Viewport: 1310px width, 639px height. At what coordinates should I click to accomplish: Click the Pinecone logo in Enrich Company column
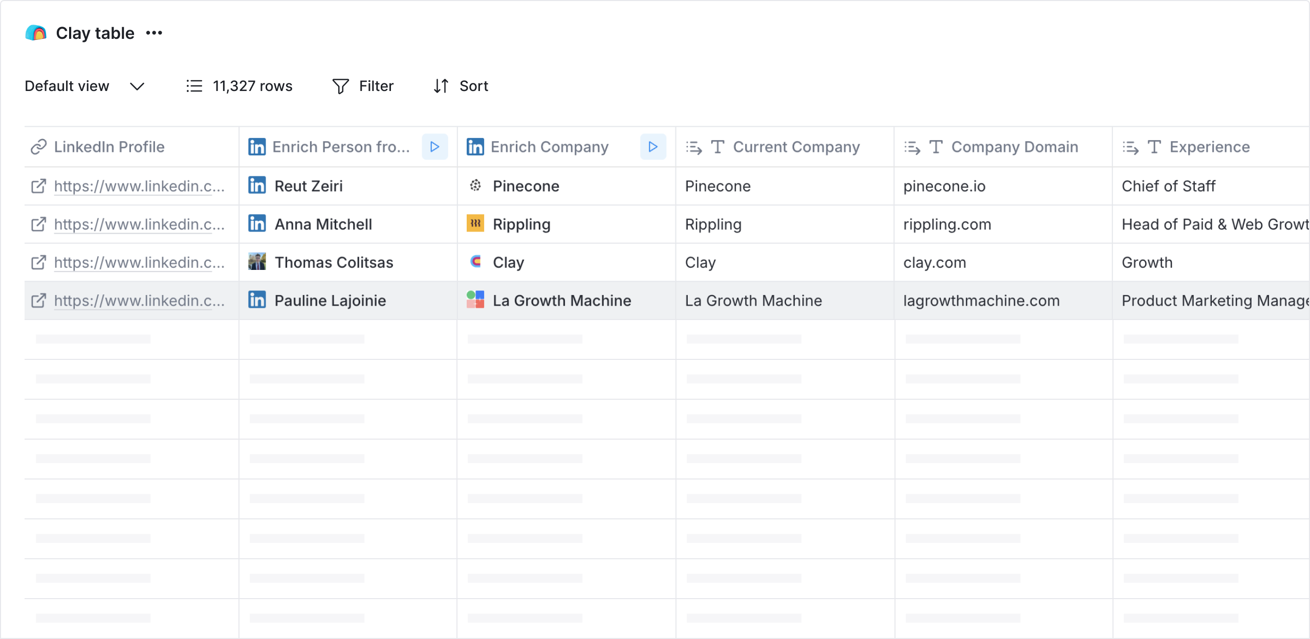click(475, 186)
